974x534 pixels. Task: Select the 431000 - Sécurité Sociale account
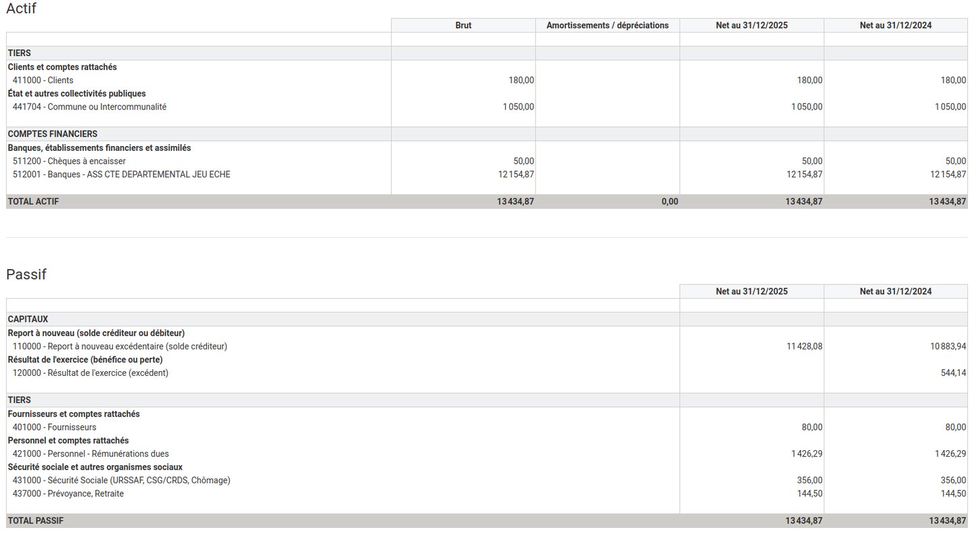point(121,481)
